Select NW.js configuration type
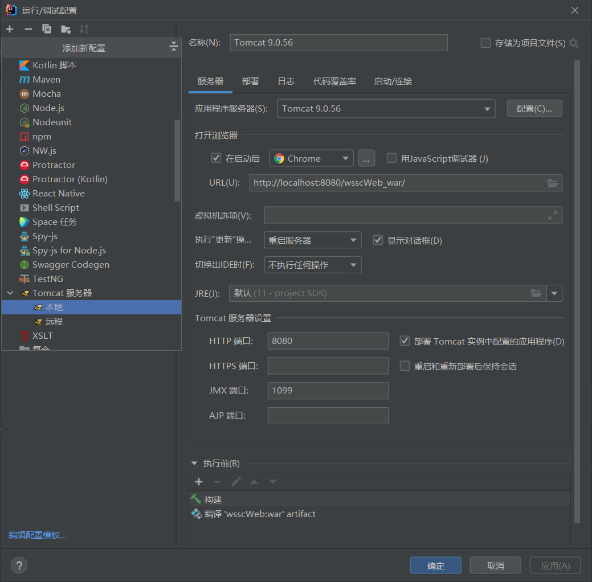Screen dimensions: 592x582 click(91, 150)
